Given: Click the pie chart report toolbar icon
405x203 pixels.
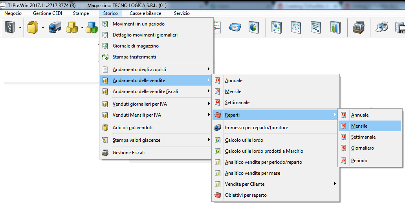Looking at the screenshot, I should coord(253,27).
